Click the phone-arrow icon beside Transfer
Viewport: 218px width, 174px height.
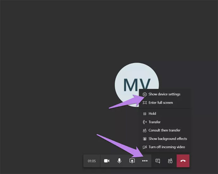[x=145, y=122]
